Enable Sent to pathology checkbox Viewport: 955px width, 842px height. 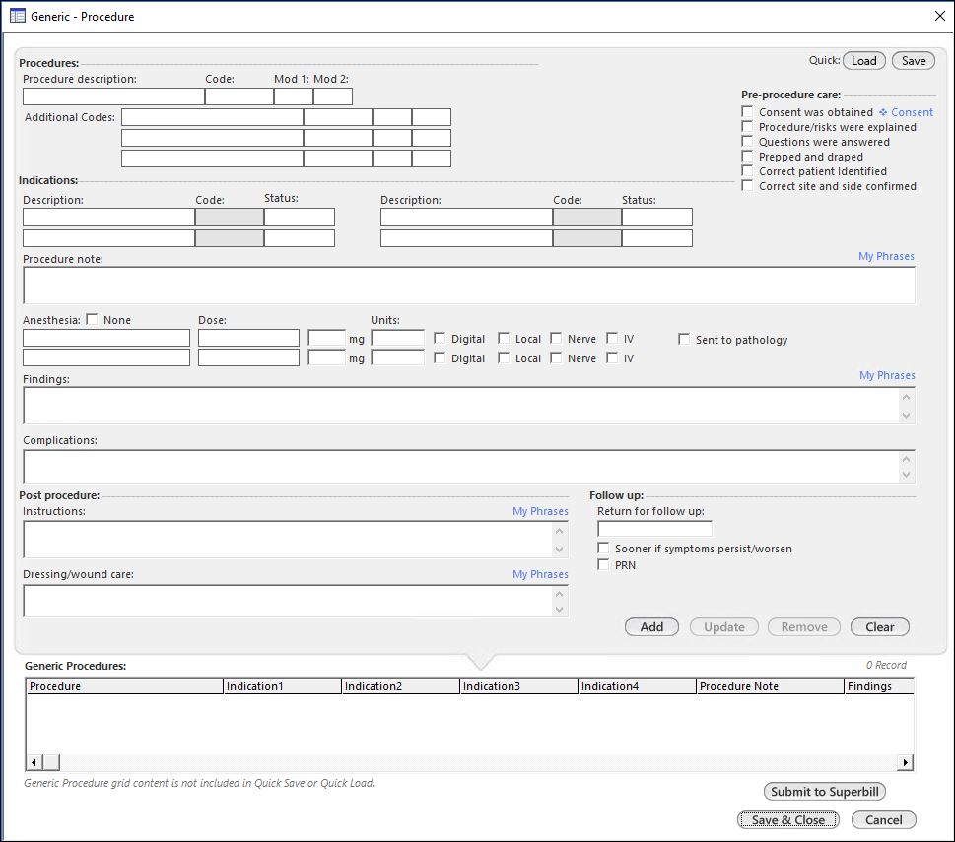tap(684, 339)
